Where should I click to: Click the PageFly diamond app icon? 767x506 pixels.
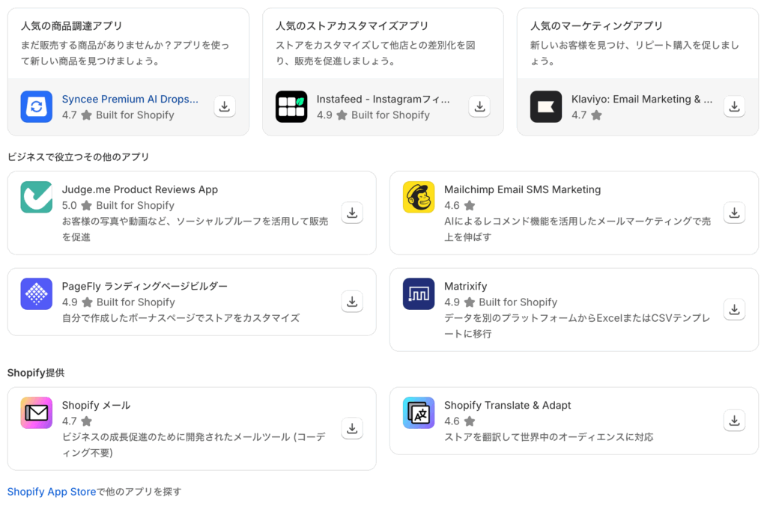pos(36,294)
